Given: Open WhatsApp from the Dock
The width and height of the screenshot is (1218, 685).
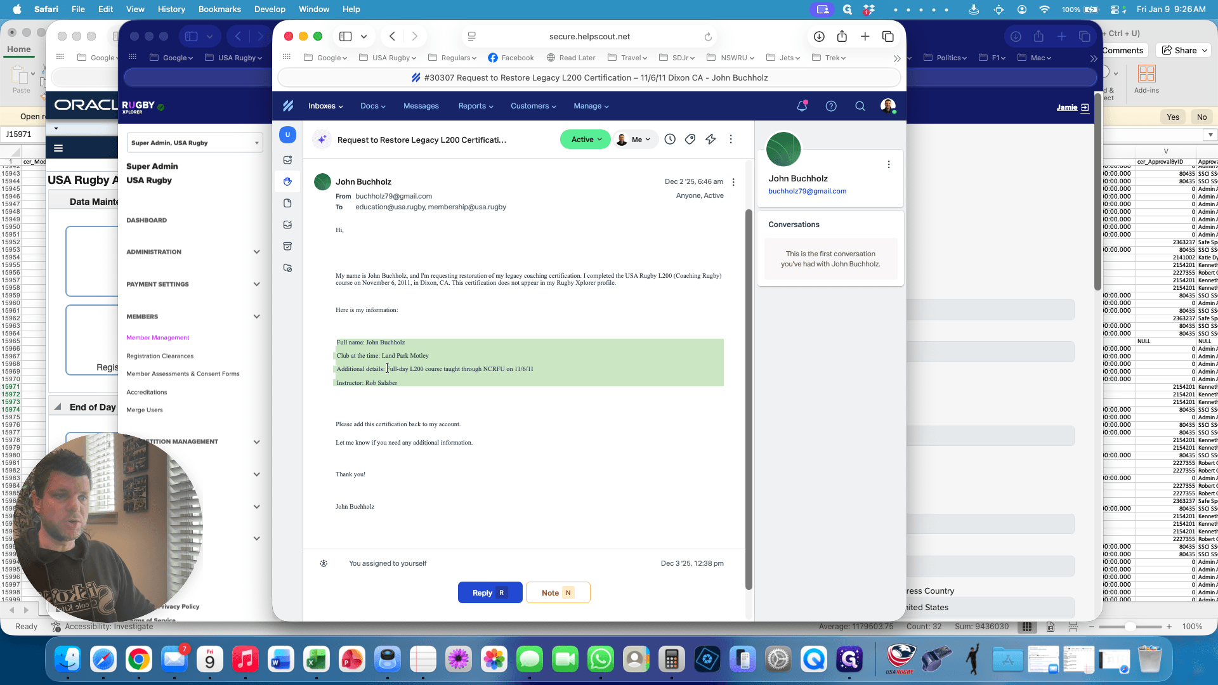Looking at the screenshot, I should (x=600, y=660).
